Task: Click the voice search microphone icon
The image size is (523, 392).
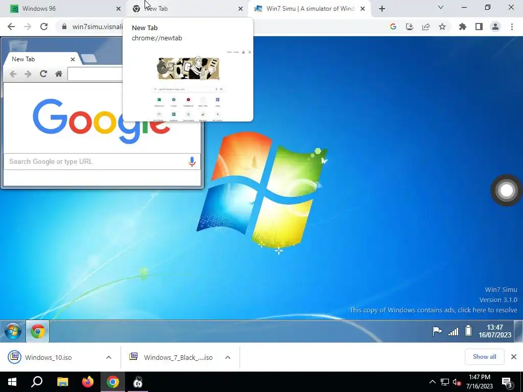Action: click(192, 162)
